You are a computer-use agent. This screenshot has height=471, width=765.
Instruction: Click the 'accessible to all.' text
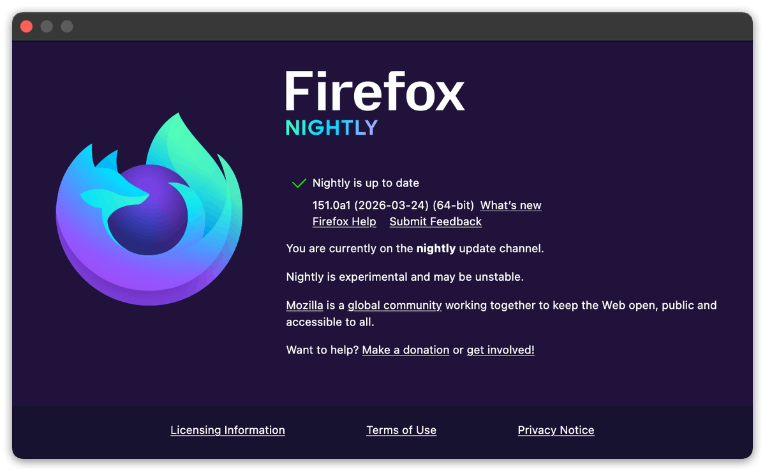[330, 322]
